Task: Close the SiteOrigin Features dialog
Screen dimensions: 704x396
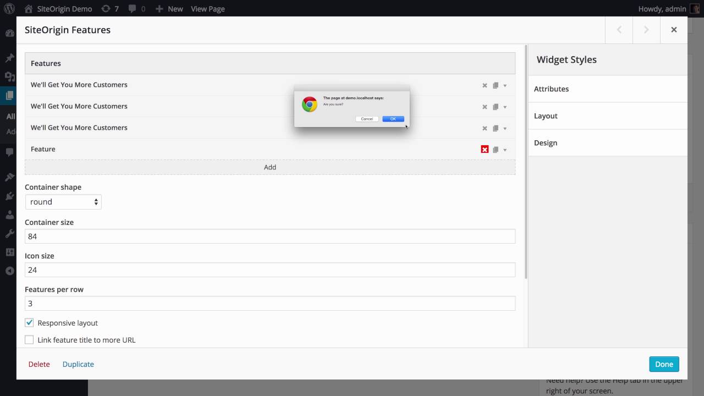Action: pos(674,30)
